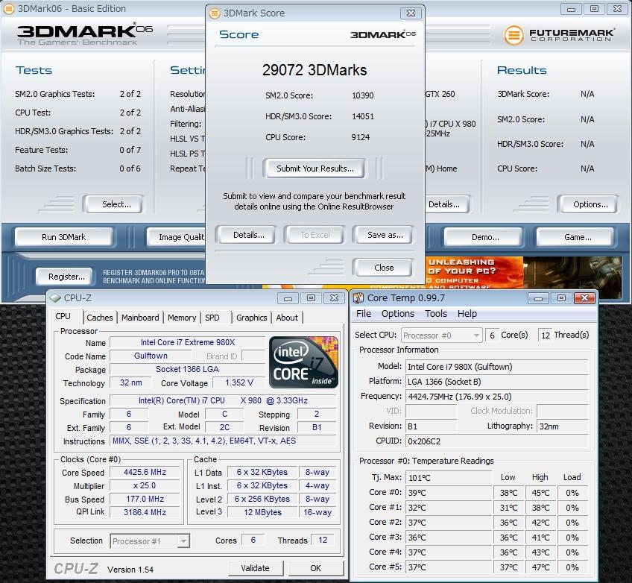
Task: Open the File menu in Core Temp
Action: point(364,314)
